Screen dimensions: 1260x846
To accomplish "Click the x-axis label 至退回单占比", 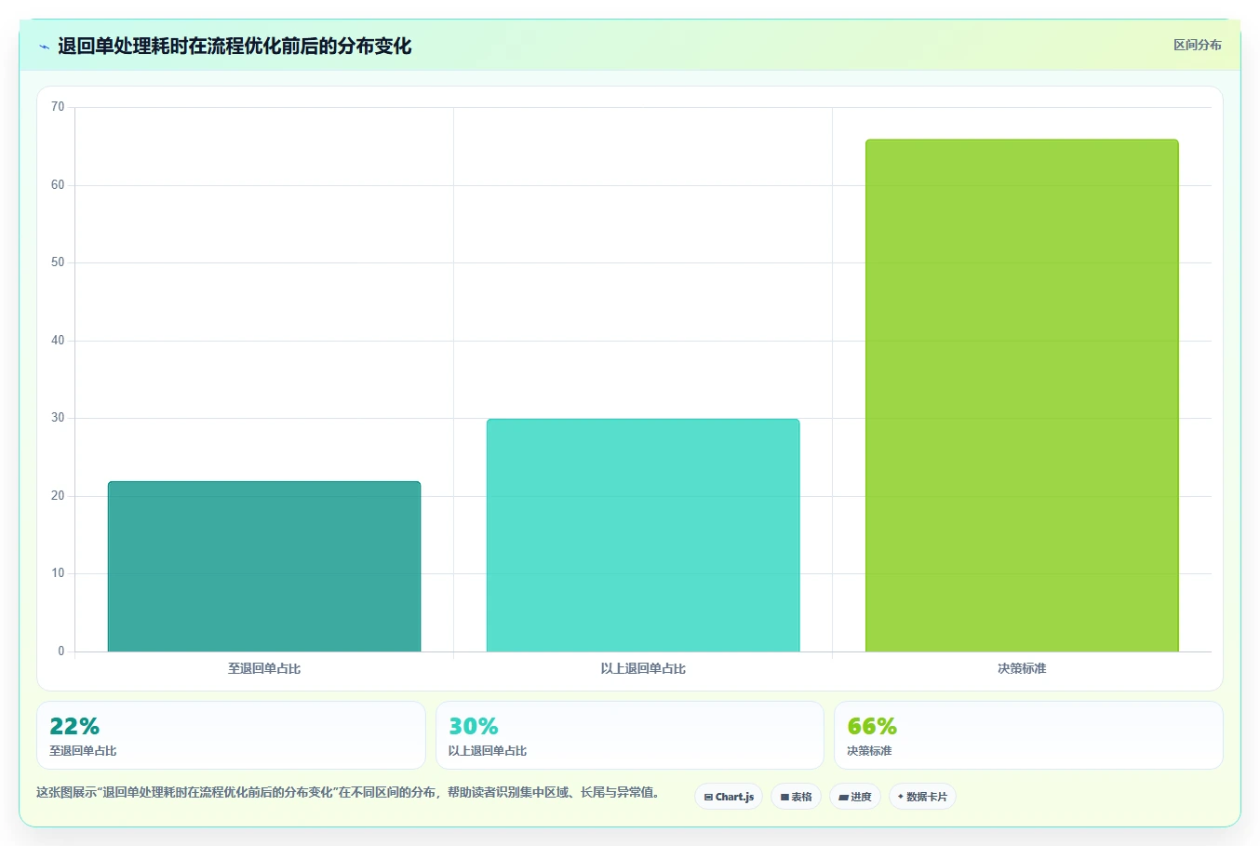I will 264,668.
